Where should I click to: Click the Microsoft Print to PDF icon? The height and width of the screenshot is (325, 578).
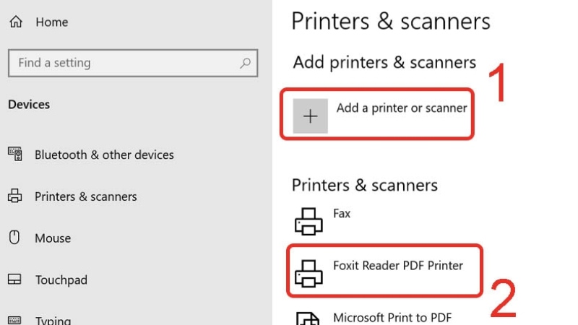click(309, 318)
